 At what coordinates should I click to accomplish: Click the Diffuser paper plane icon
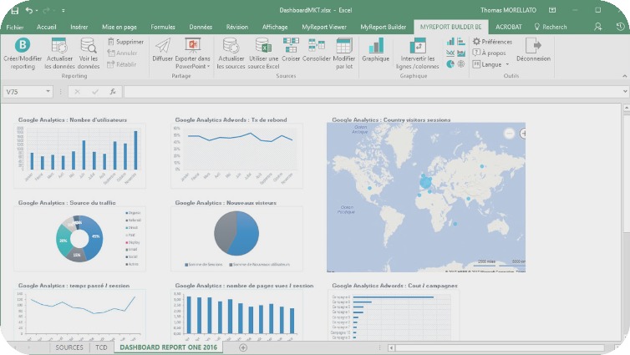163,45
